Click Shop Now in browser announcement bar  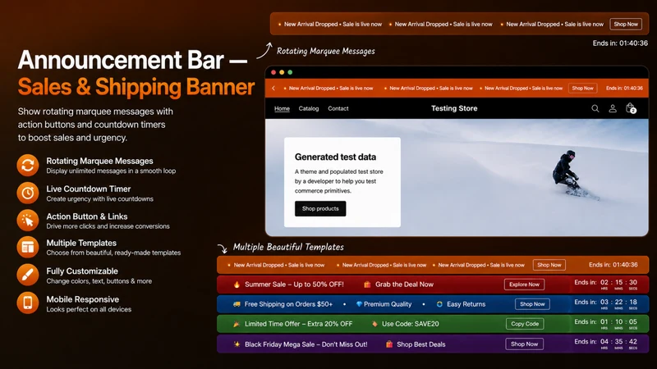583,89
